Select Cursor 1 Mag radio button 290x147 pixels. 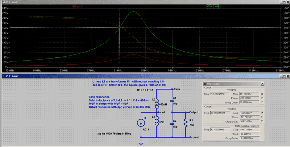pos(262,93)
